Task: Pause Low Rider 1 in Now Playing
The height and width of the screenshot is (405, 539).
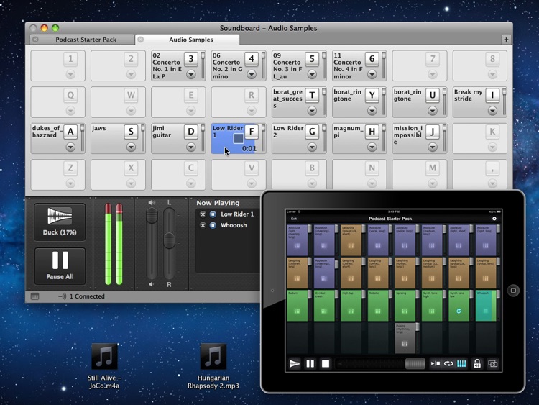Action: pos(213,214)
